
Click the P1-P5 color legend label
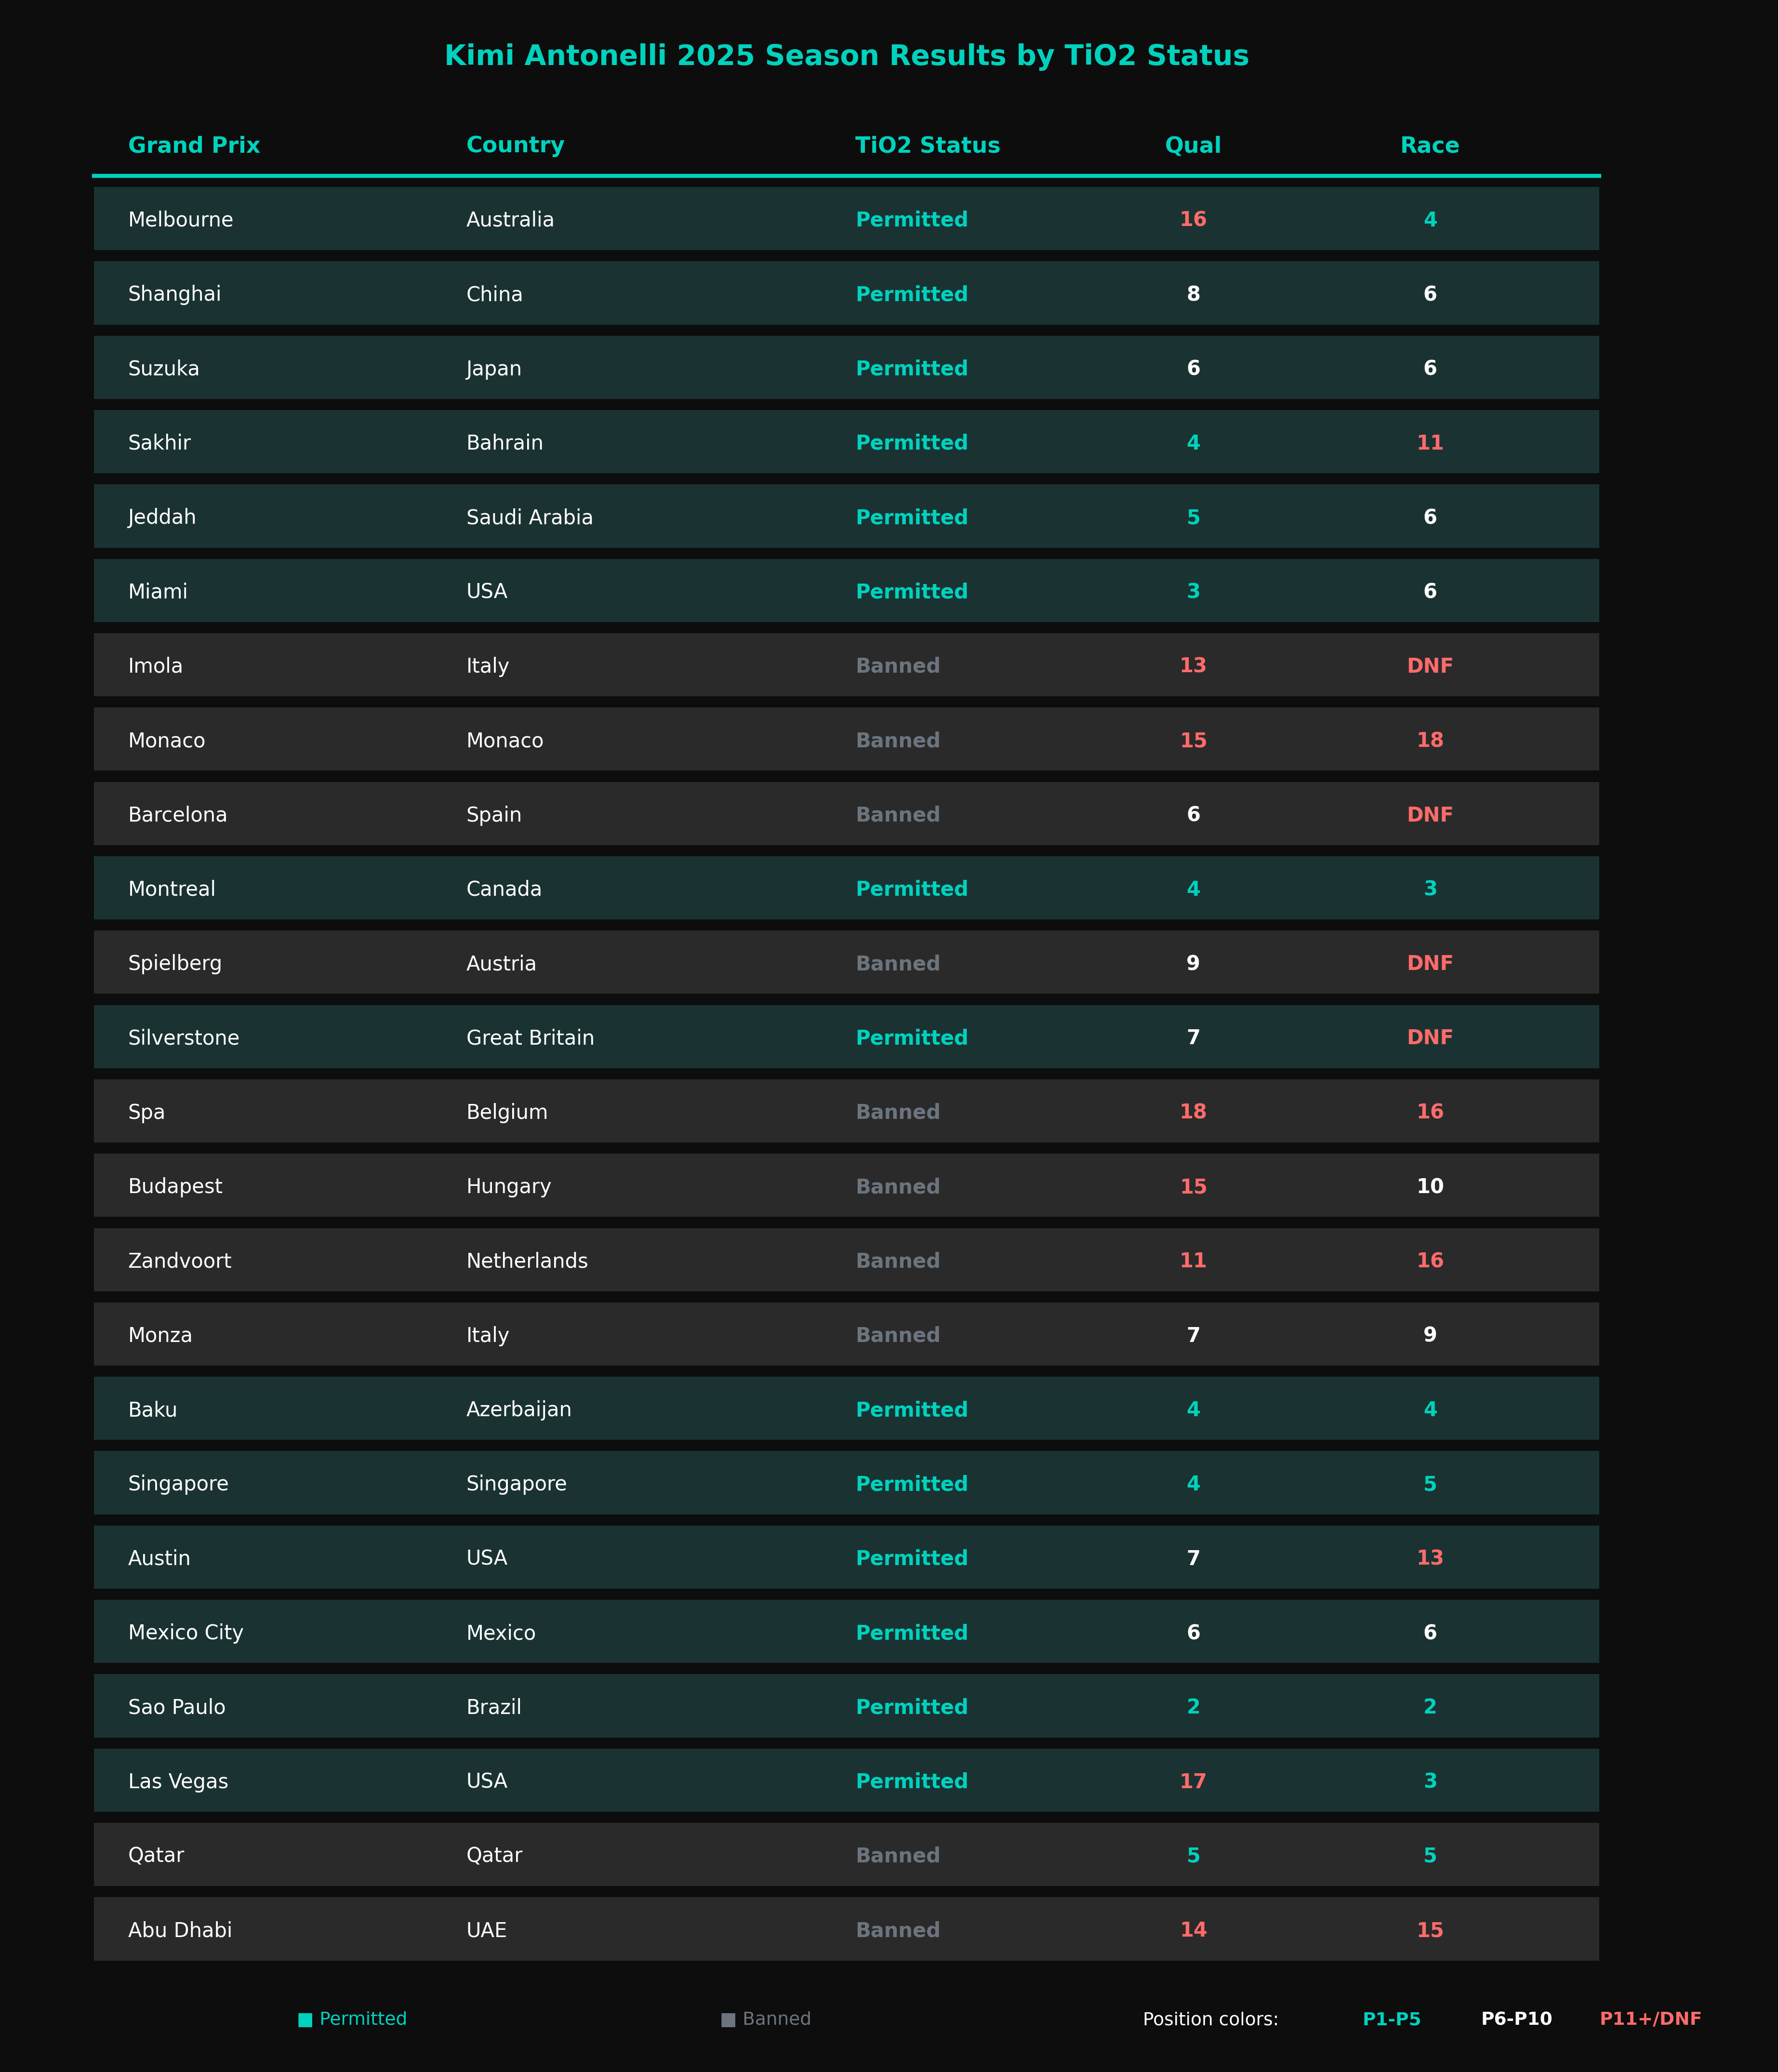1391,2019
